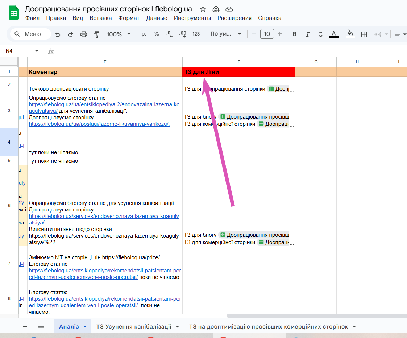Activate the paint format tool

pos(96,34)
